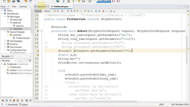Toggle Rectangular Selection editor icon

(x=81, y=11)
